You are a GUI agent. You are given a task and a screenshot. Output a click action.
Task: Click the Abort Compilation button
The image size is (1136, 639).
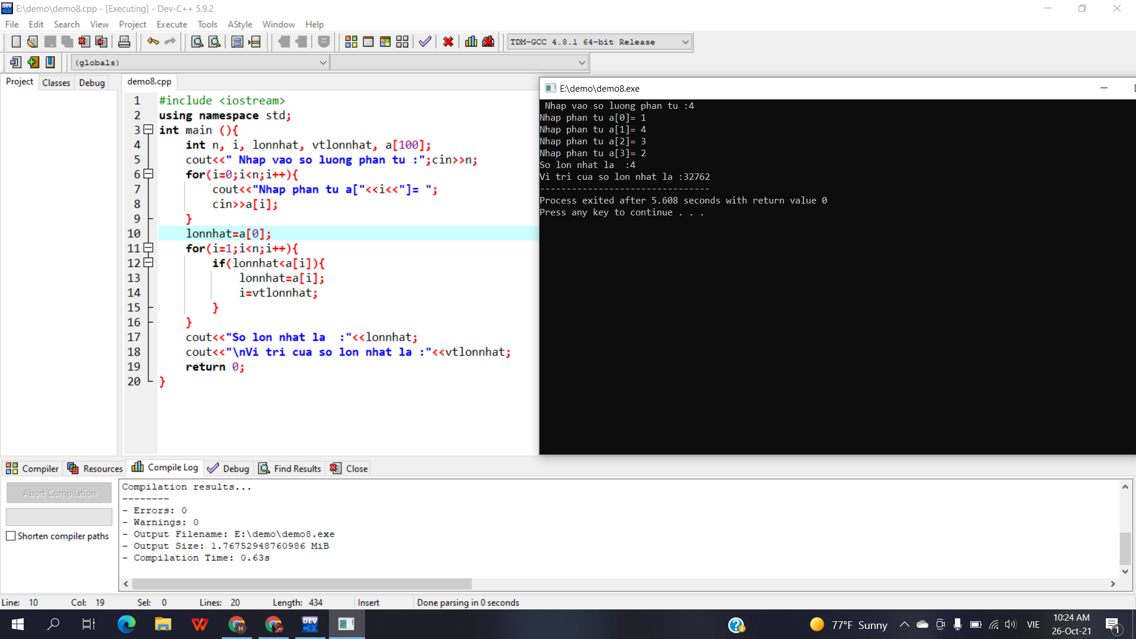(59, 493)
